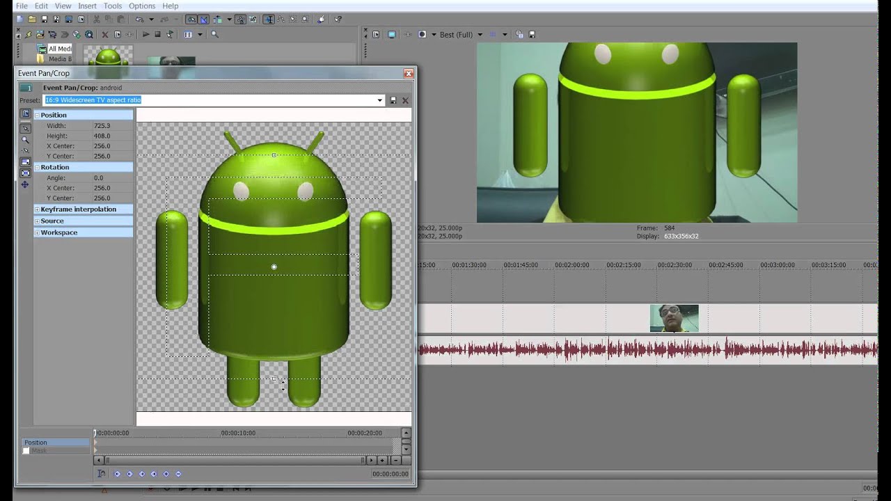Open the Tools menu
Viewport: 891px width, 501px height.
(113, 6)
